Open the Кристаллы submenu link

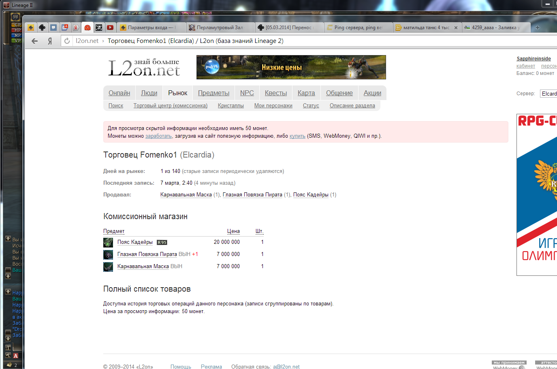pyautogui.click(x=231, y=105)
